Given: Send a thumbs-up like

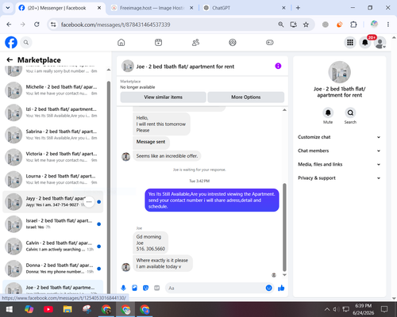Looking at the screenshot, I should pyautogui.click(x=281, y=288).
